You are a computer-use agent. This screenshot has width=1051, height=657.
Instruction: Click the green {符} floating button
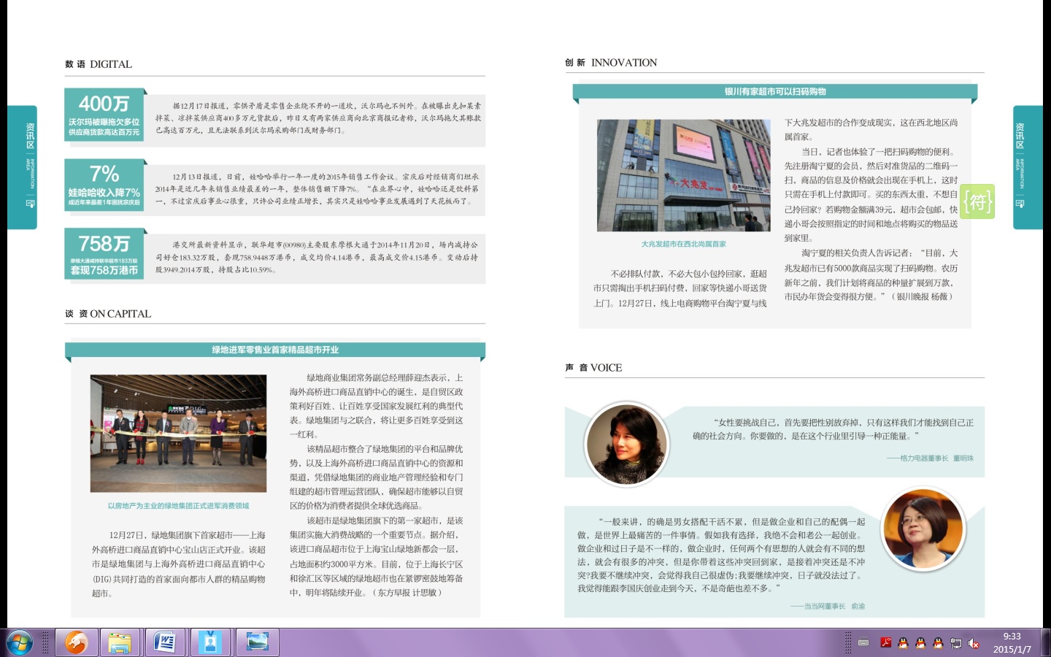click(x=977, y=201)
